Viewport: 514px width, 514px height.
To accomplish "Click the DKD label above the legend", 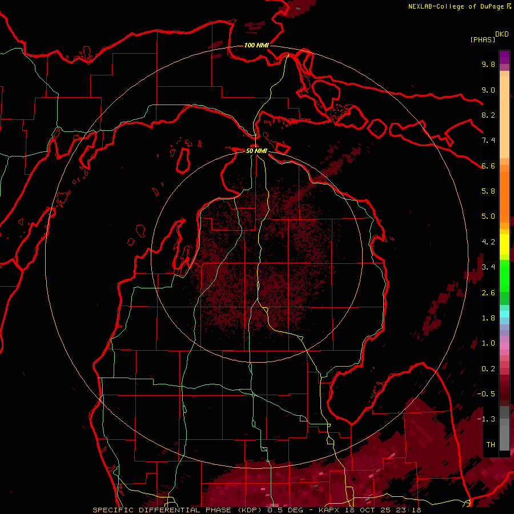I will (502, 34).
